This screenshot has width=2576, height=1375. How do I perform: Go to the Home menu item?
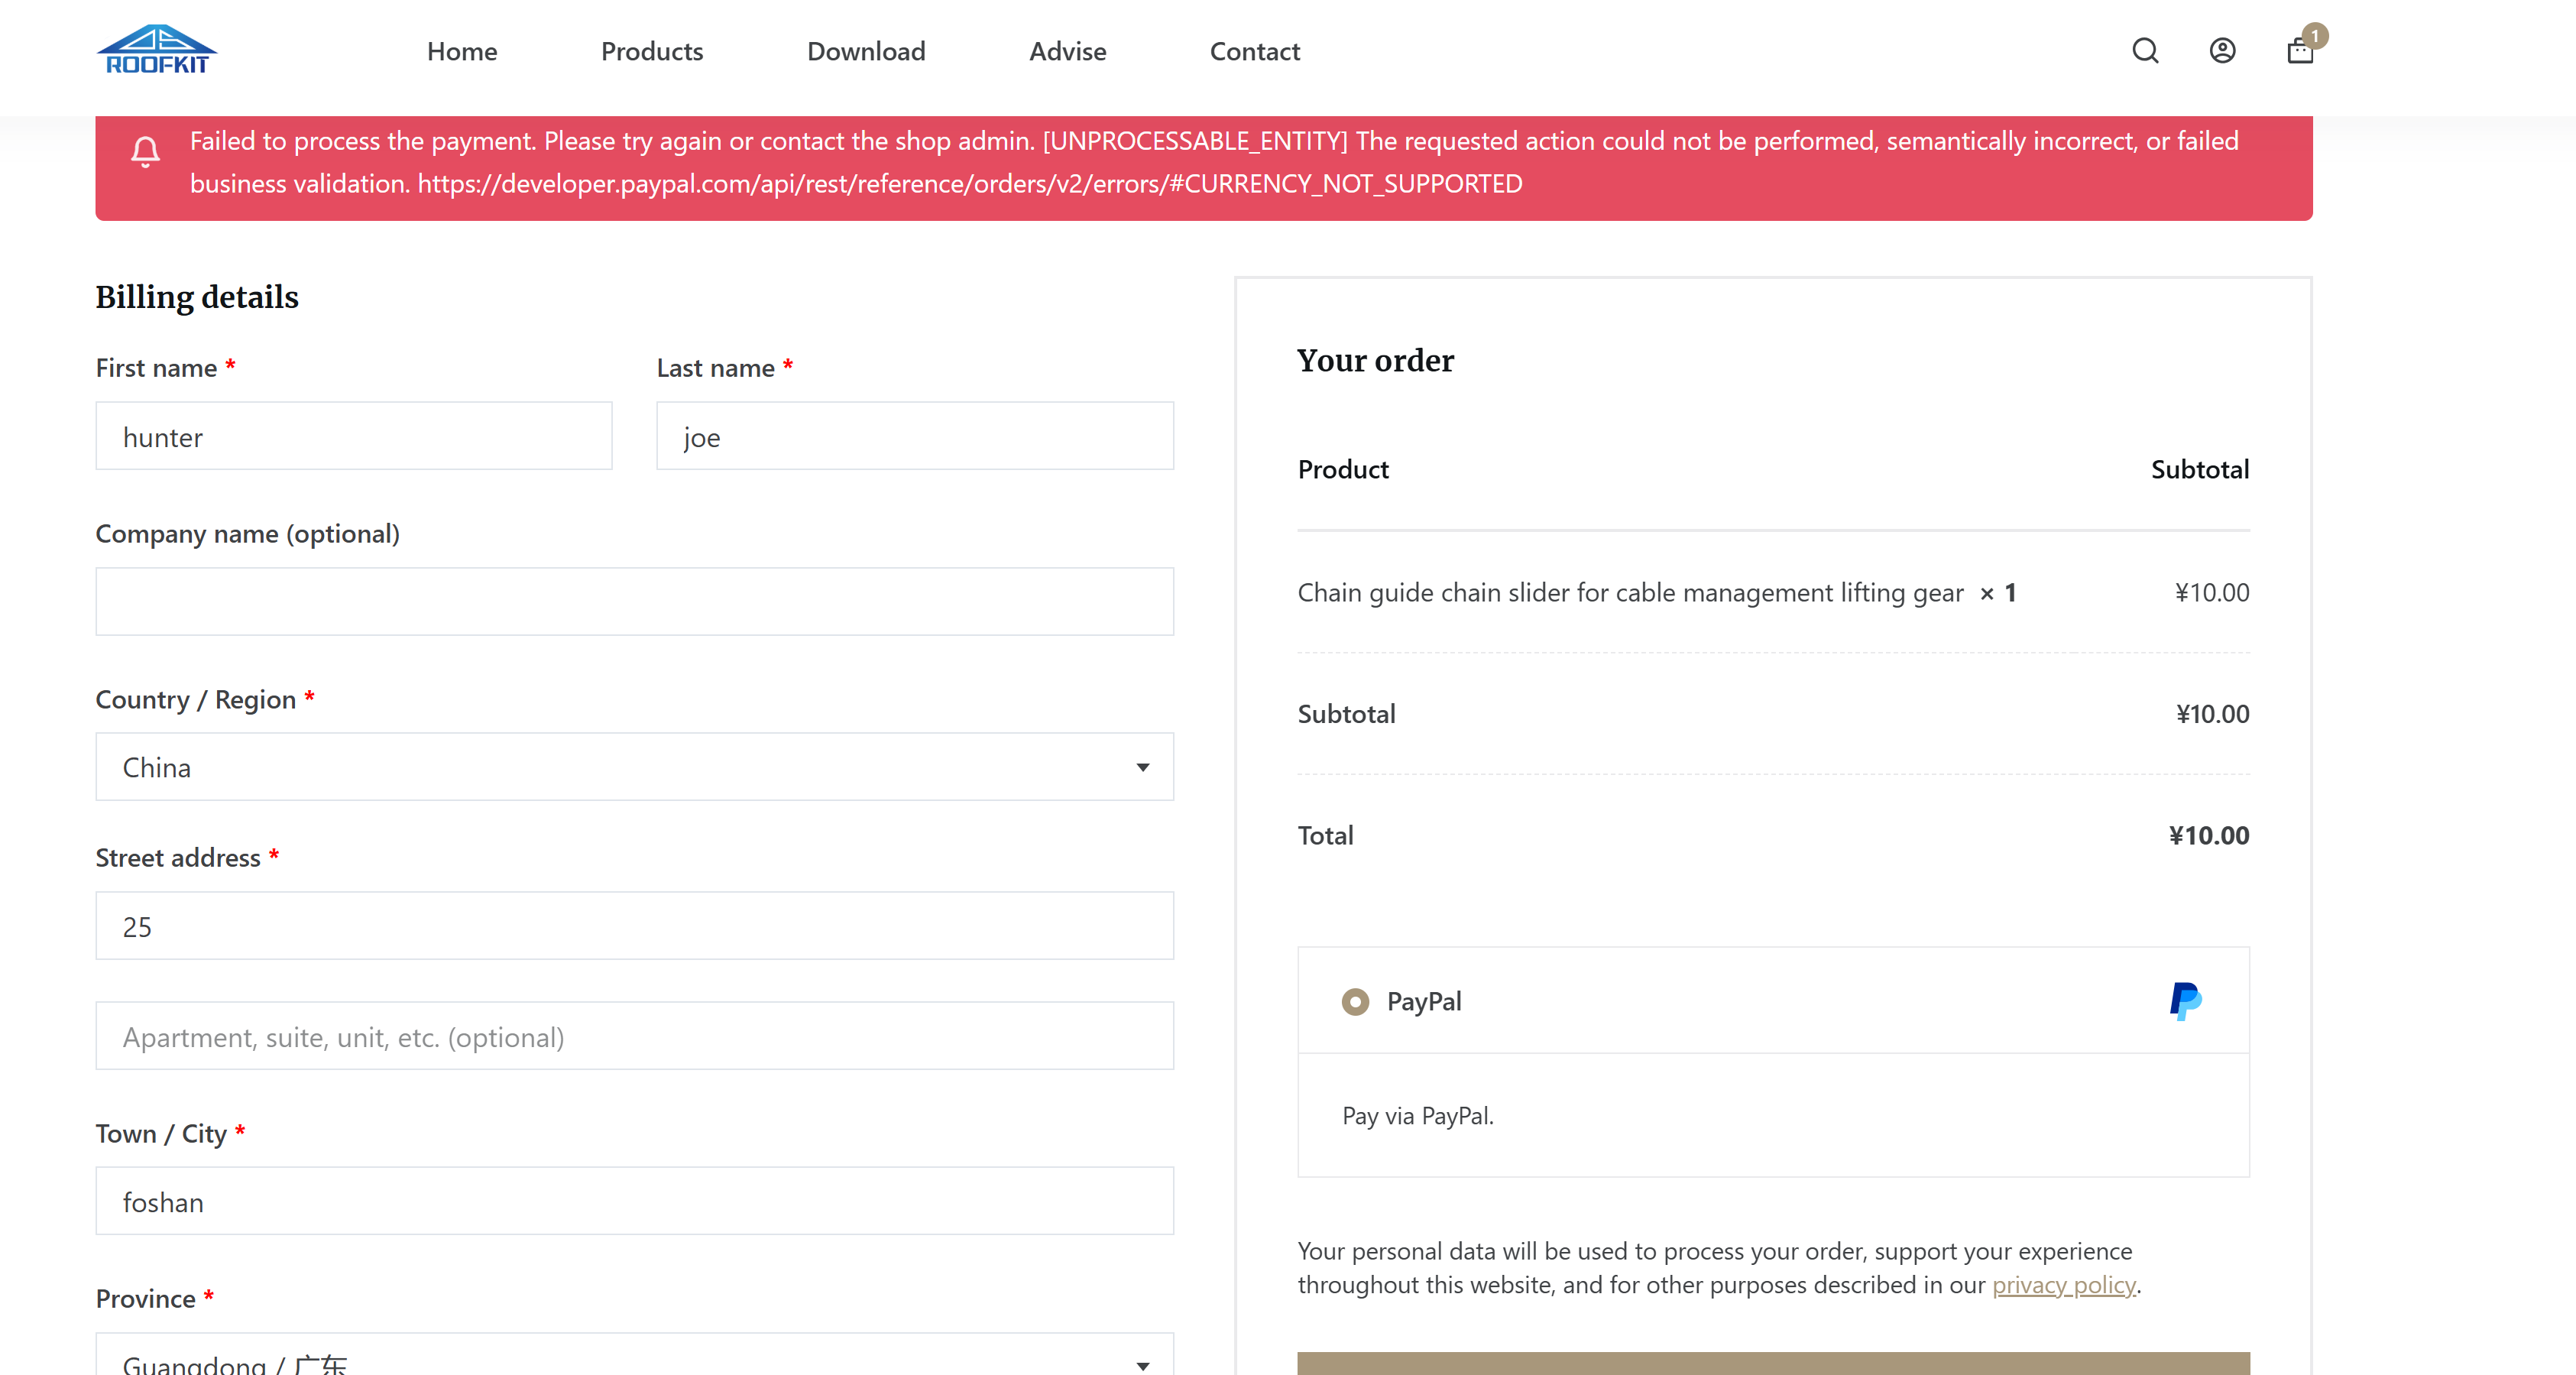click(x=462, y=51)
